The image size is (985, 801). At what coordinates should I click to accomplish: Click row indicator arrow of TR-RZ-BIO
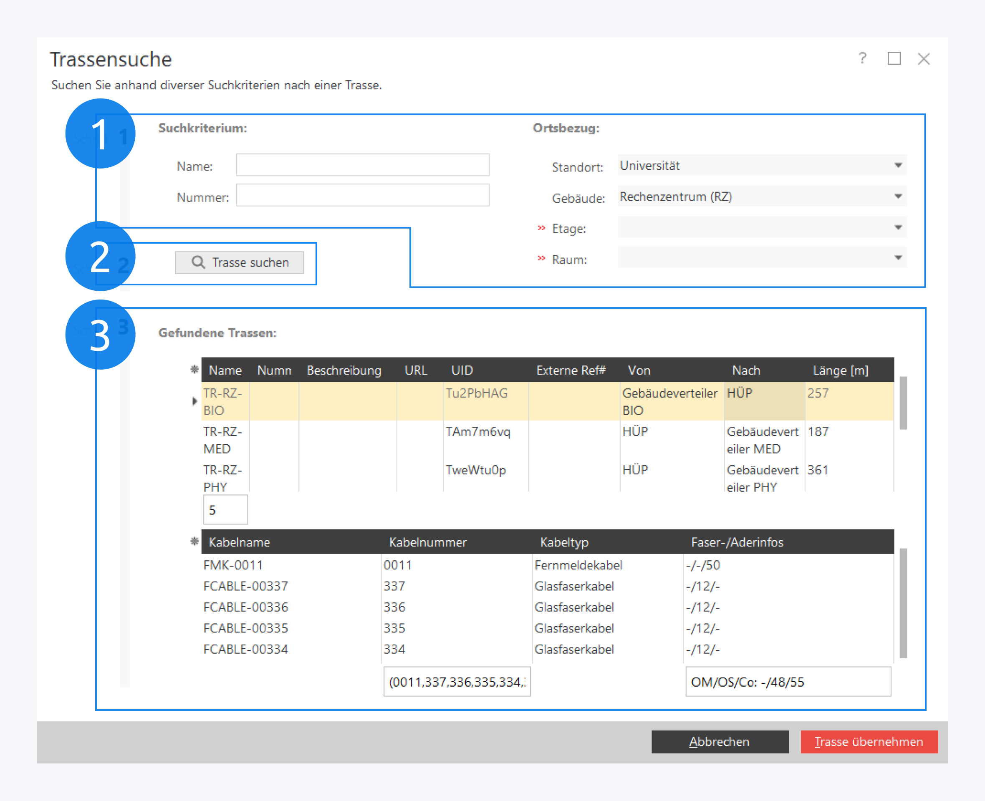195,401
